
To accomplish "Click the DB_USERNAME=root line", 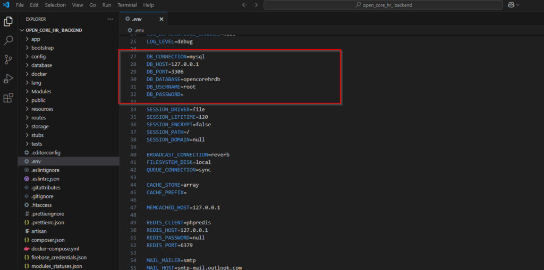I will point(171,86).
